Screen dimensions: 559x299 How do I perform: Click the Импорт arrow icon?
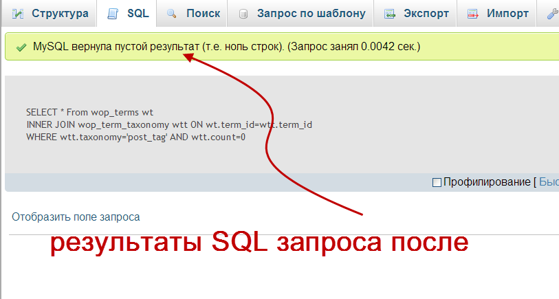(x=473, y=14)
